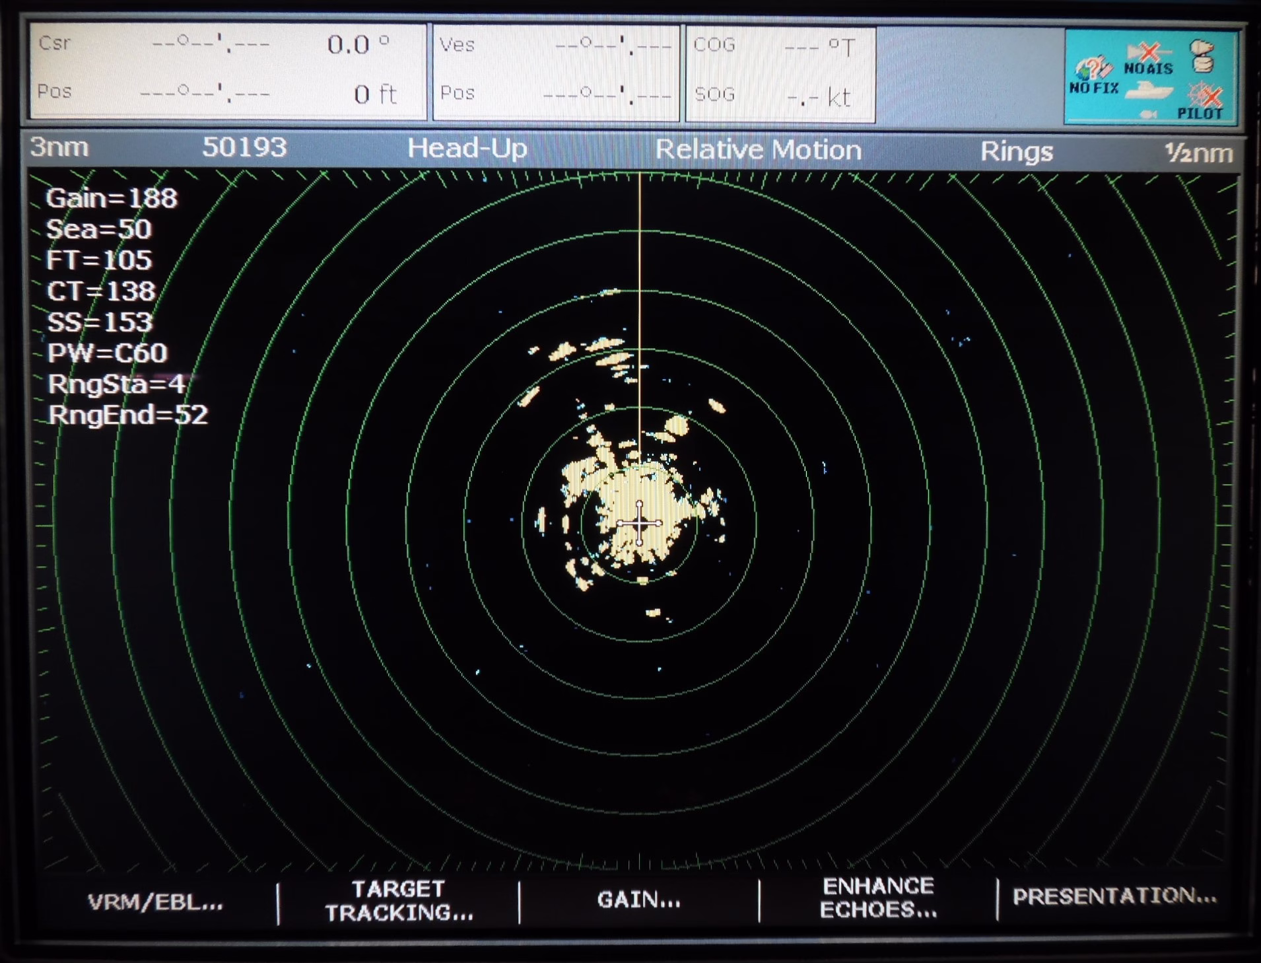This screenshot has width=1261, height=963.
Task: Select the Csr cursor data box
Action: 228,71
